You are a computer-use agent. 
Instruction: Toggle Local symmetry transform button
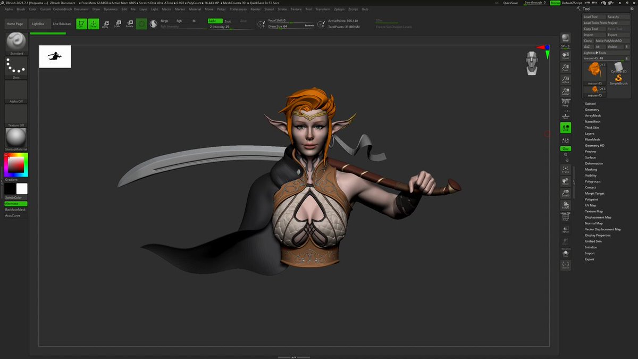(565, 128)
